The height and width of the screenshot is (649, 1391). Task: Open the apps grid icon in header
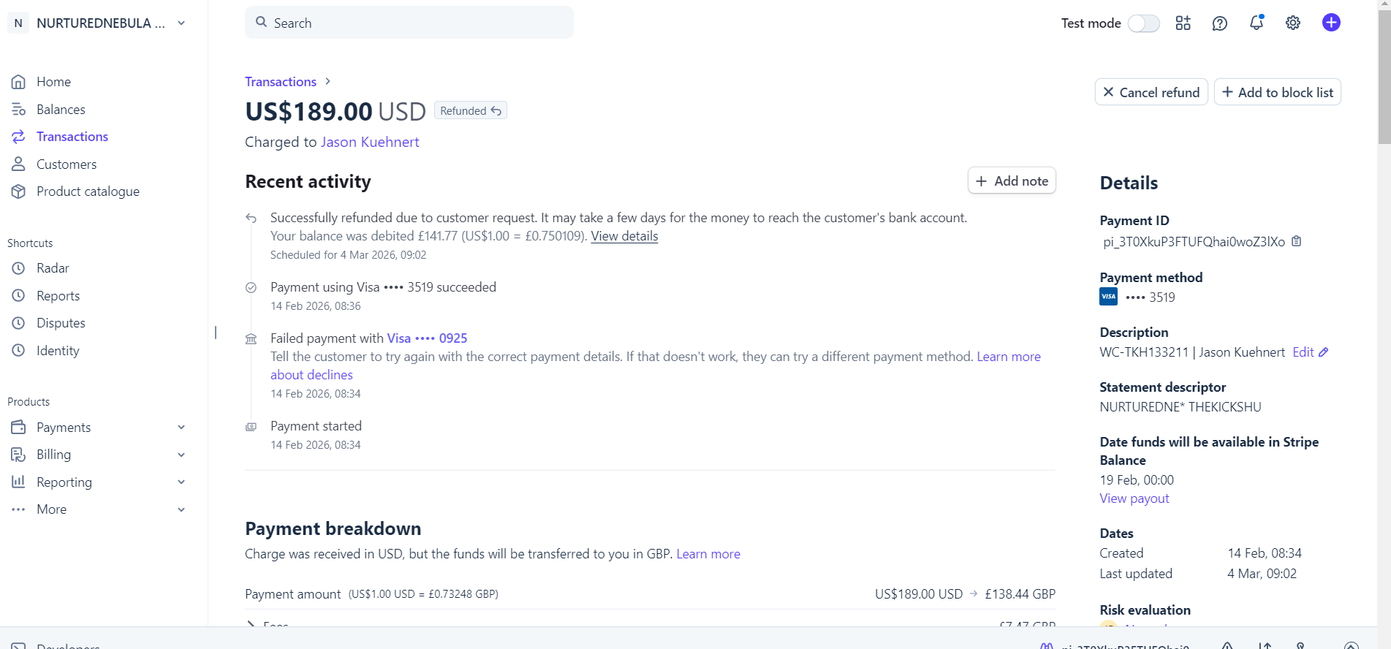(1183, 23)
